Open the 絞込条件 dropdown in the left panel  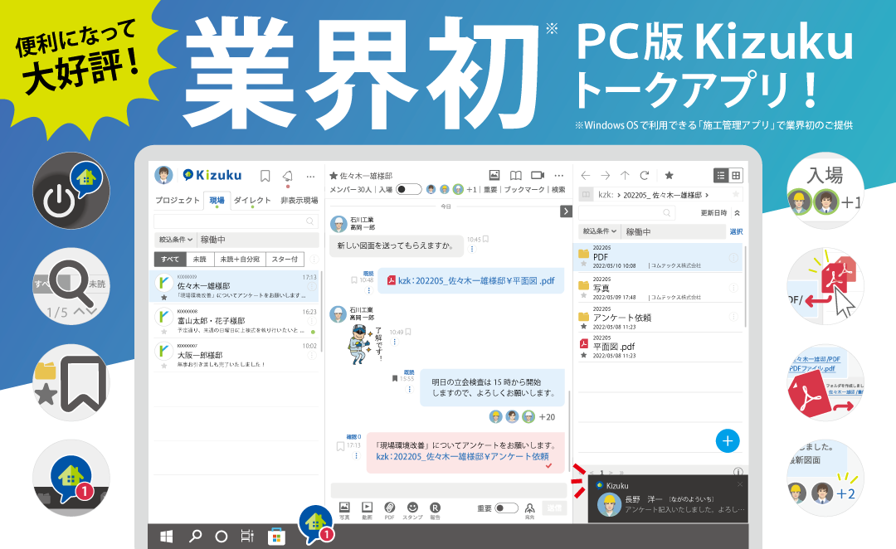tap(174, 240)
